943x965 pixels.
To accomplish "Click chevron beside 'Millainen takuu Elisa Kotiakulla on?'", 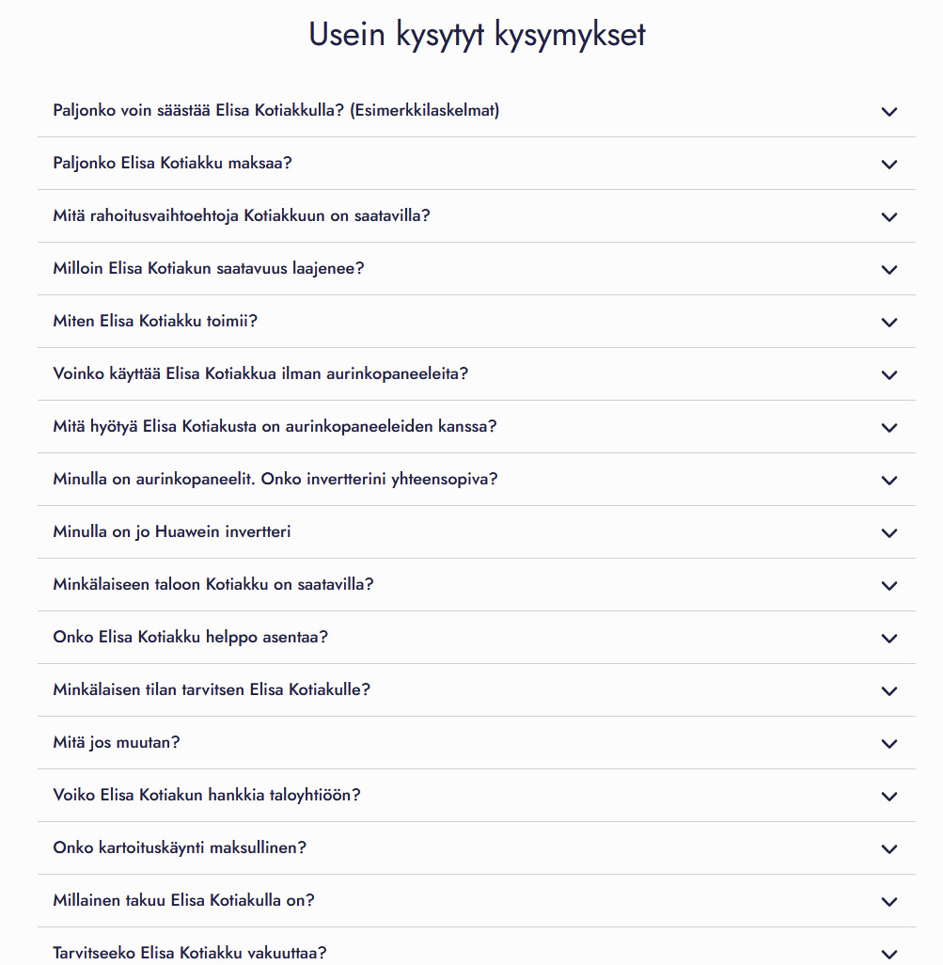I will [x=889, y=902].
